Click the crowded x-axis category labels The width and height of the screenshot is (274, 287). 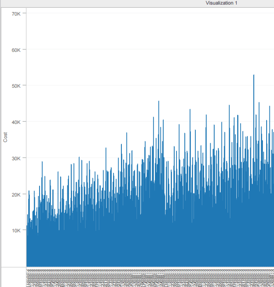tap(150, 278)
